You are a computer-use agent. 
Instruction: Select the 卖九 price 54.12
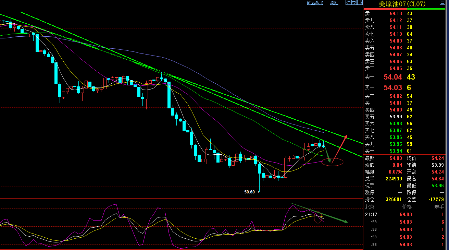coord(396,20)
